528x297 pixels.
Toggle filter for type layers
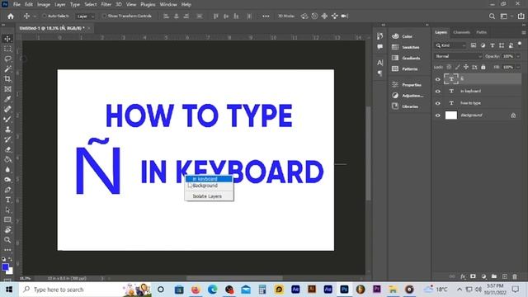(493, 45)
